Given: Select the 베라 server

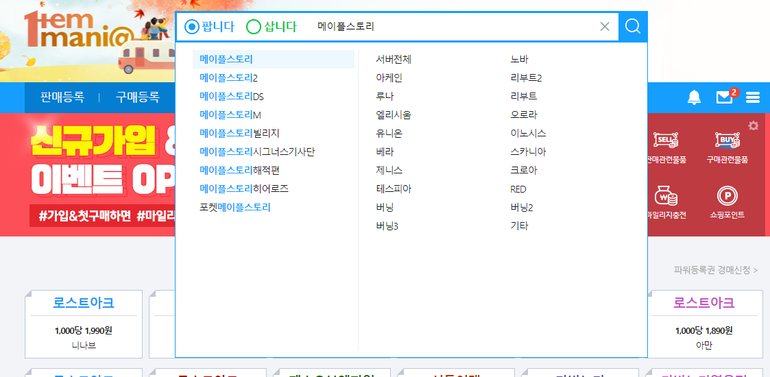Looking at the screenshot, I should (385, 152).
